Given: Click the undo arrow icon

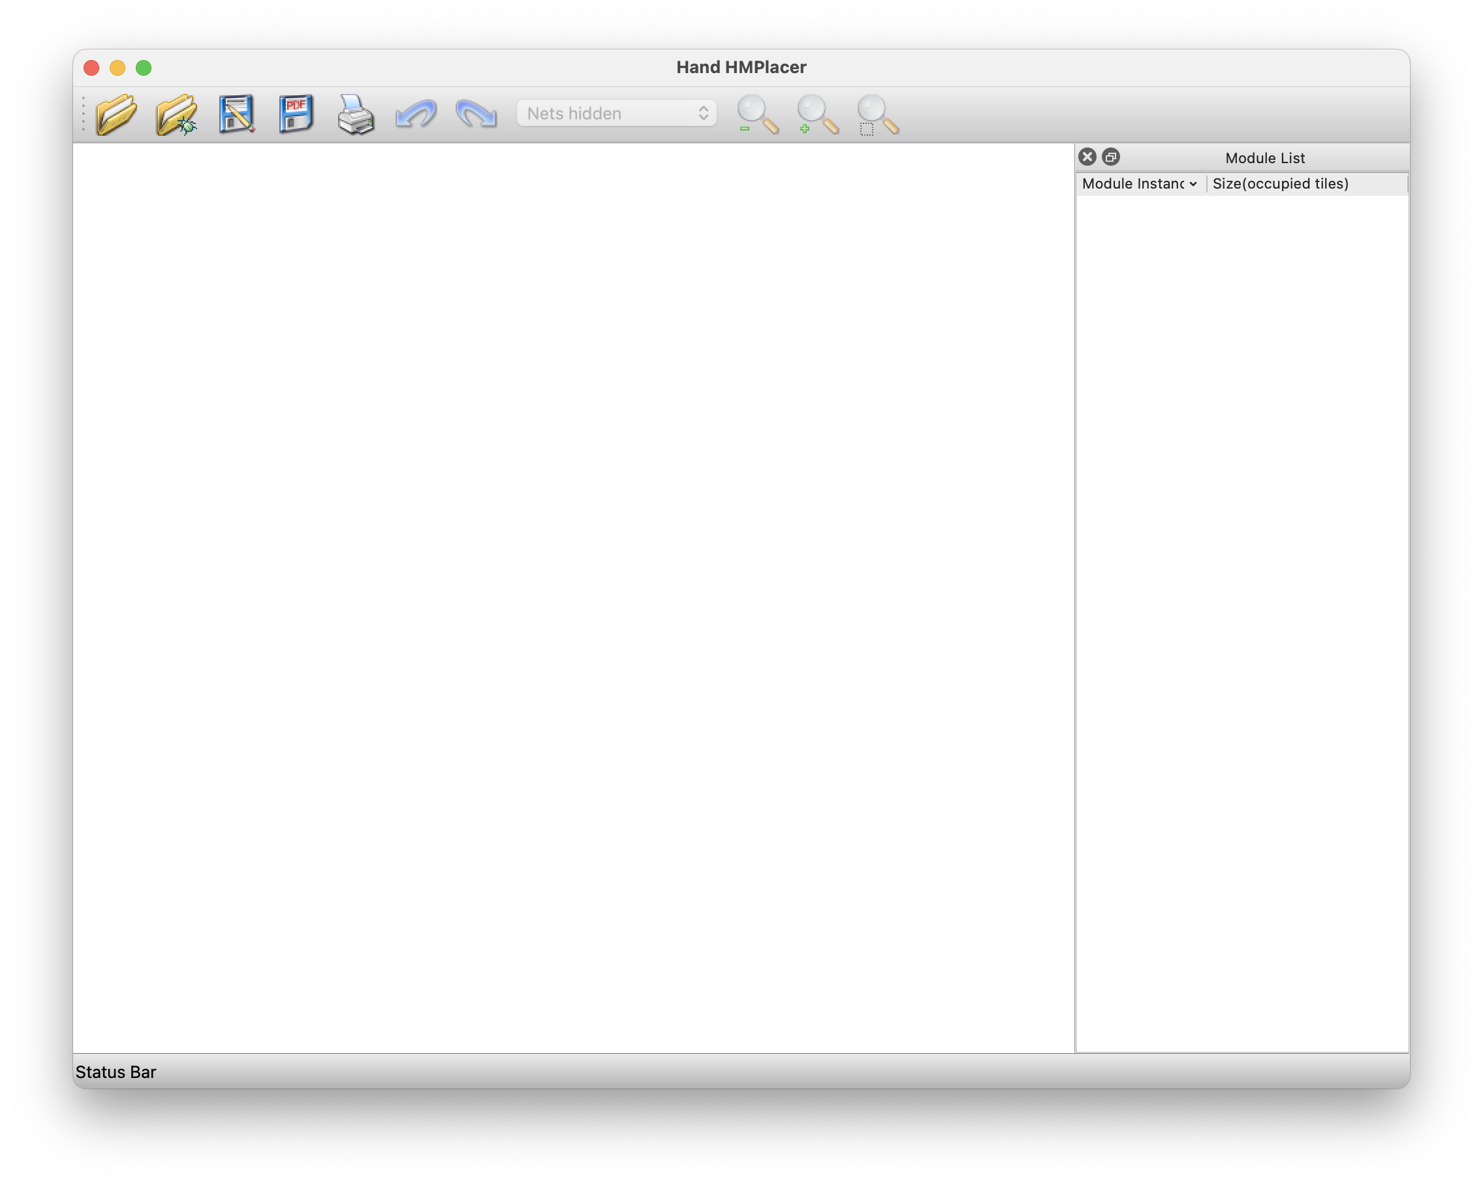Looking at the screenshot, I should tap(416, 114).
